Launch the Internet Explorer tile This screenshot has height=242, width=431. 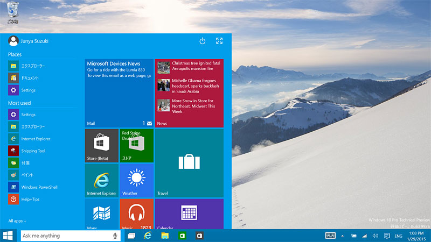tap(101, 180)
